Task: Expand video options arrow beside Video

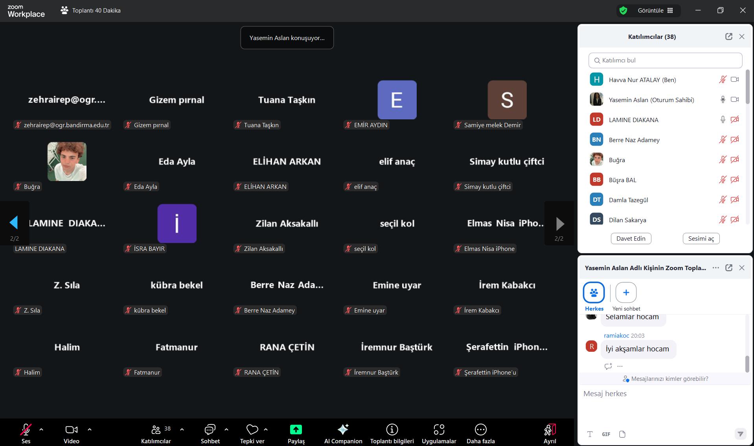Action: point(90,430)
